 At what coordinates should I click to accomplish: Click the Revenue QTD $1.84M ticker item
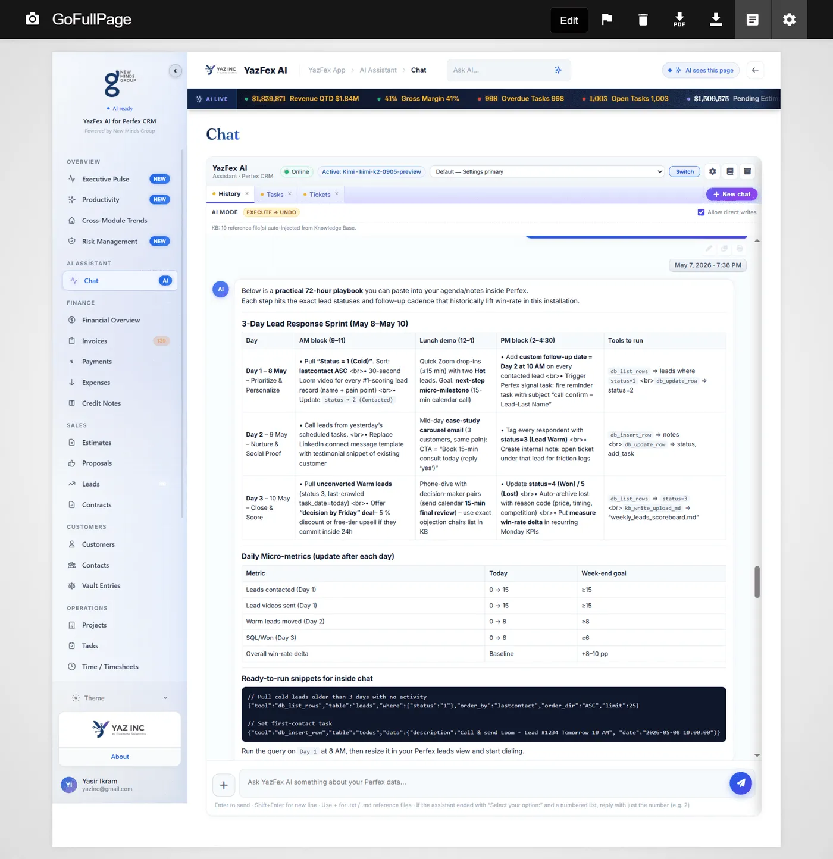[302, 99]
